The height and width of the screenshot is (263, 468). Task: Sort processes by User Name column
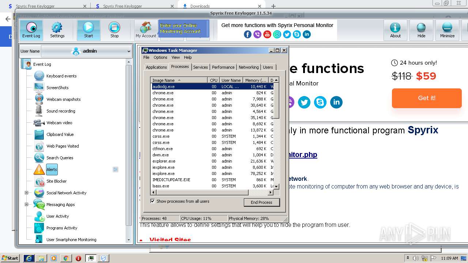pyautogui.click(x=231, y=80)
